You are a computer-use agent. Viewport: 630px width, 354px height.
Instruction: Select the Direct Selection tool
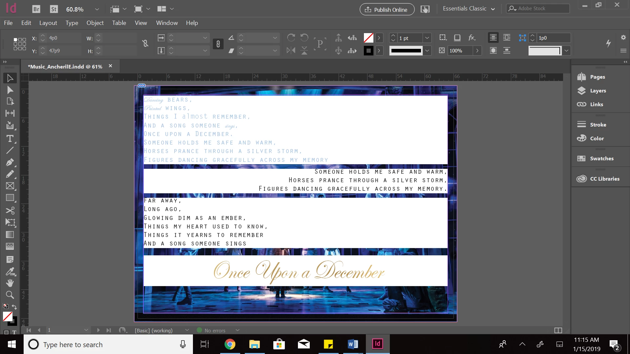click(10, 90)
